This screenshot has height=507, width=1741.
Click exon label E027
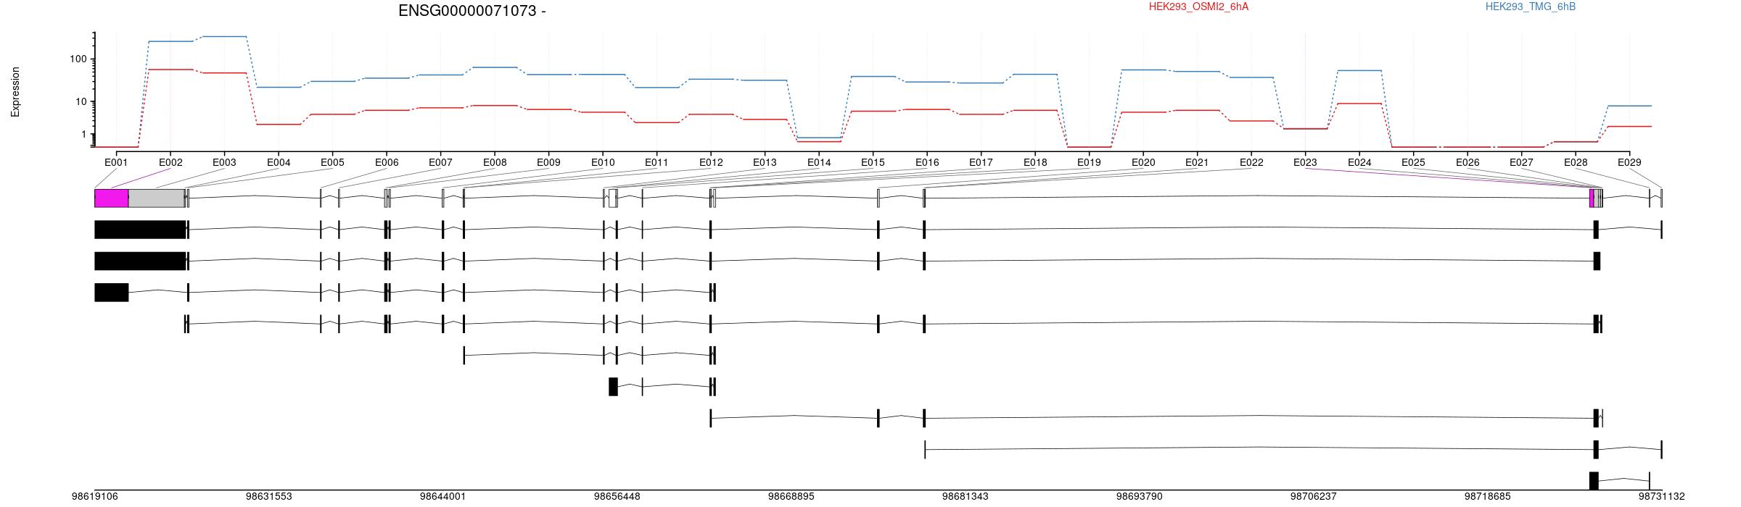click(1521, 162)
